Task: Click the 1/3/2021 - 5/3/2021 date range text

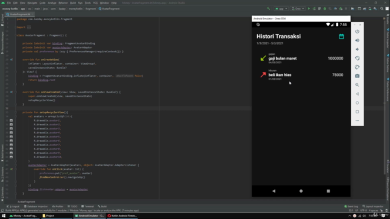Action: pyautogui.click(x=270, y=43)
